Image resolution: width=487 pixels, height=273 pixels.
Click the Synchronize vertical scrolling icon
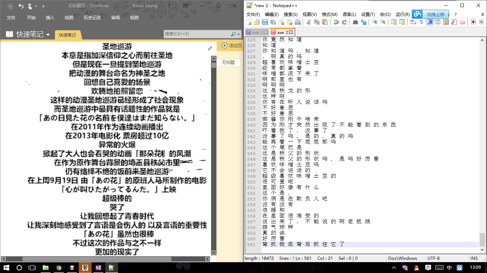tap(394, 22)
